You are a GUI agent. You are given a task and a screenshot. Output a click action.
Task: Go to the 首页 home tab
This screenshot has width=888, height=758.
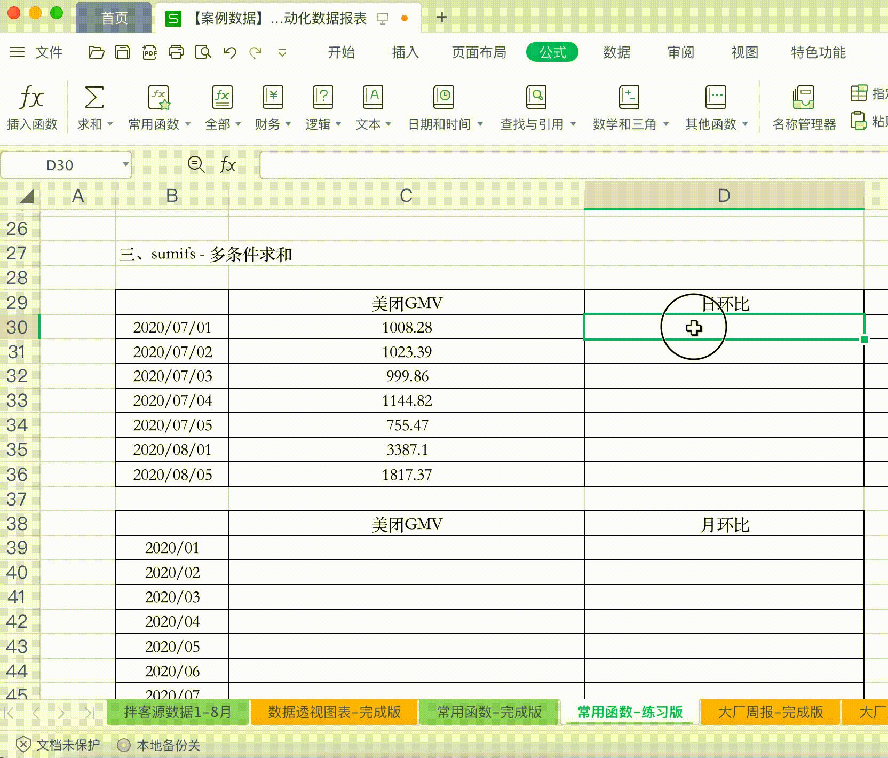pyautogui.click(x=114, y=18)
